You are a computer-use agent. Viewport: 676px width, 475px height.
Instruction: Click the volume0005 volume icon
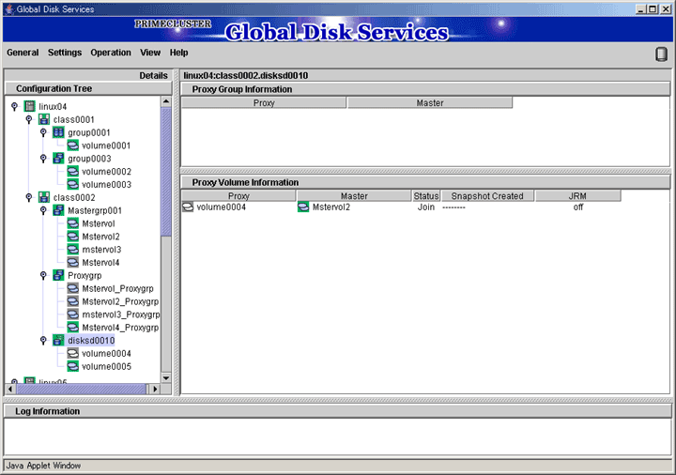click(x=73, y=366)
